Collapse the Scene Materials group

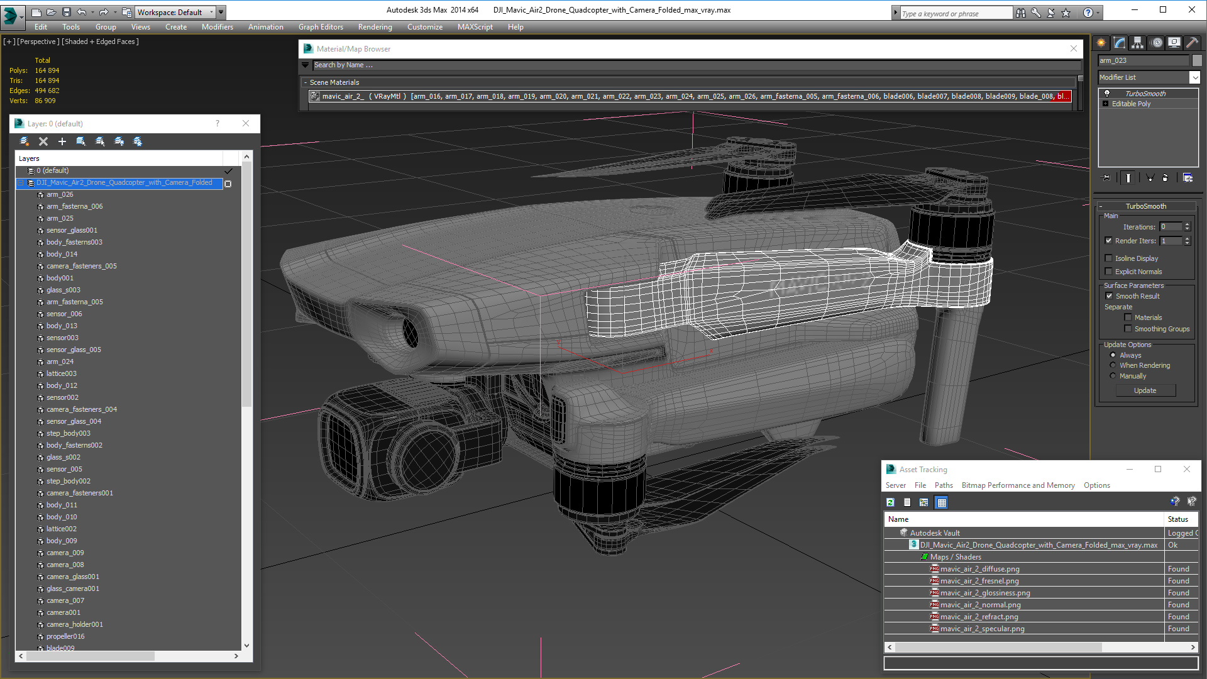306,82
